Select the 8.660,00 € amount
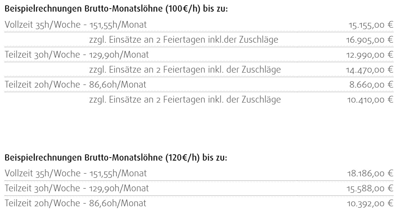404x216 pixels. 371,85
